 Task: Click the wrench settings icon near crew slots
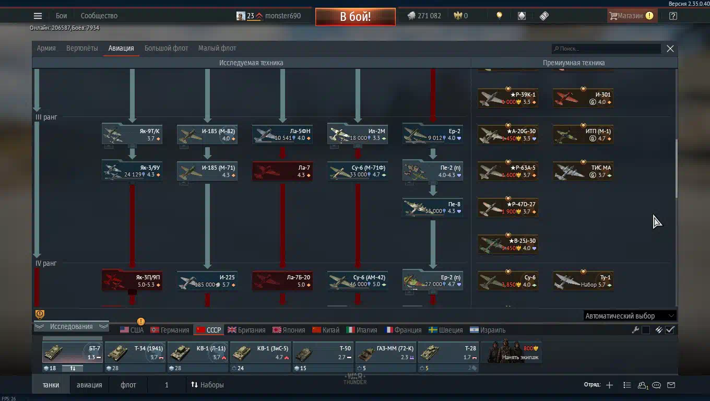(635, 329)
